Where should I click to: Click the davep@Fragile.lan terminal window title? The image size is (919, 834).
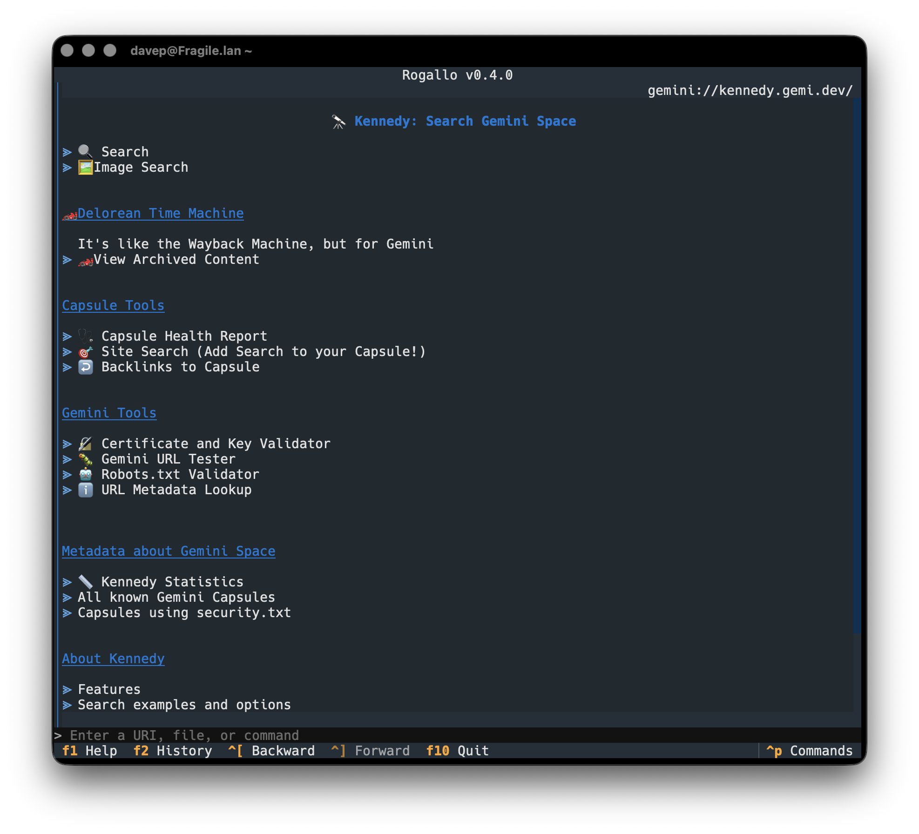(x=191, y=51)
